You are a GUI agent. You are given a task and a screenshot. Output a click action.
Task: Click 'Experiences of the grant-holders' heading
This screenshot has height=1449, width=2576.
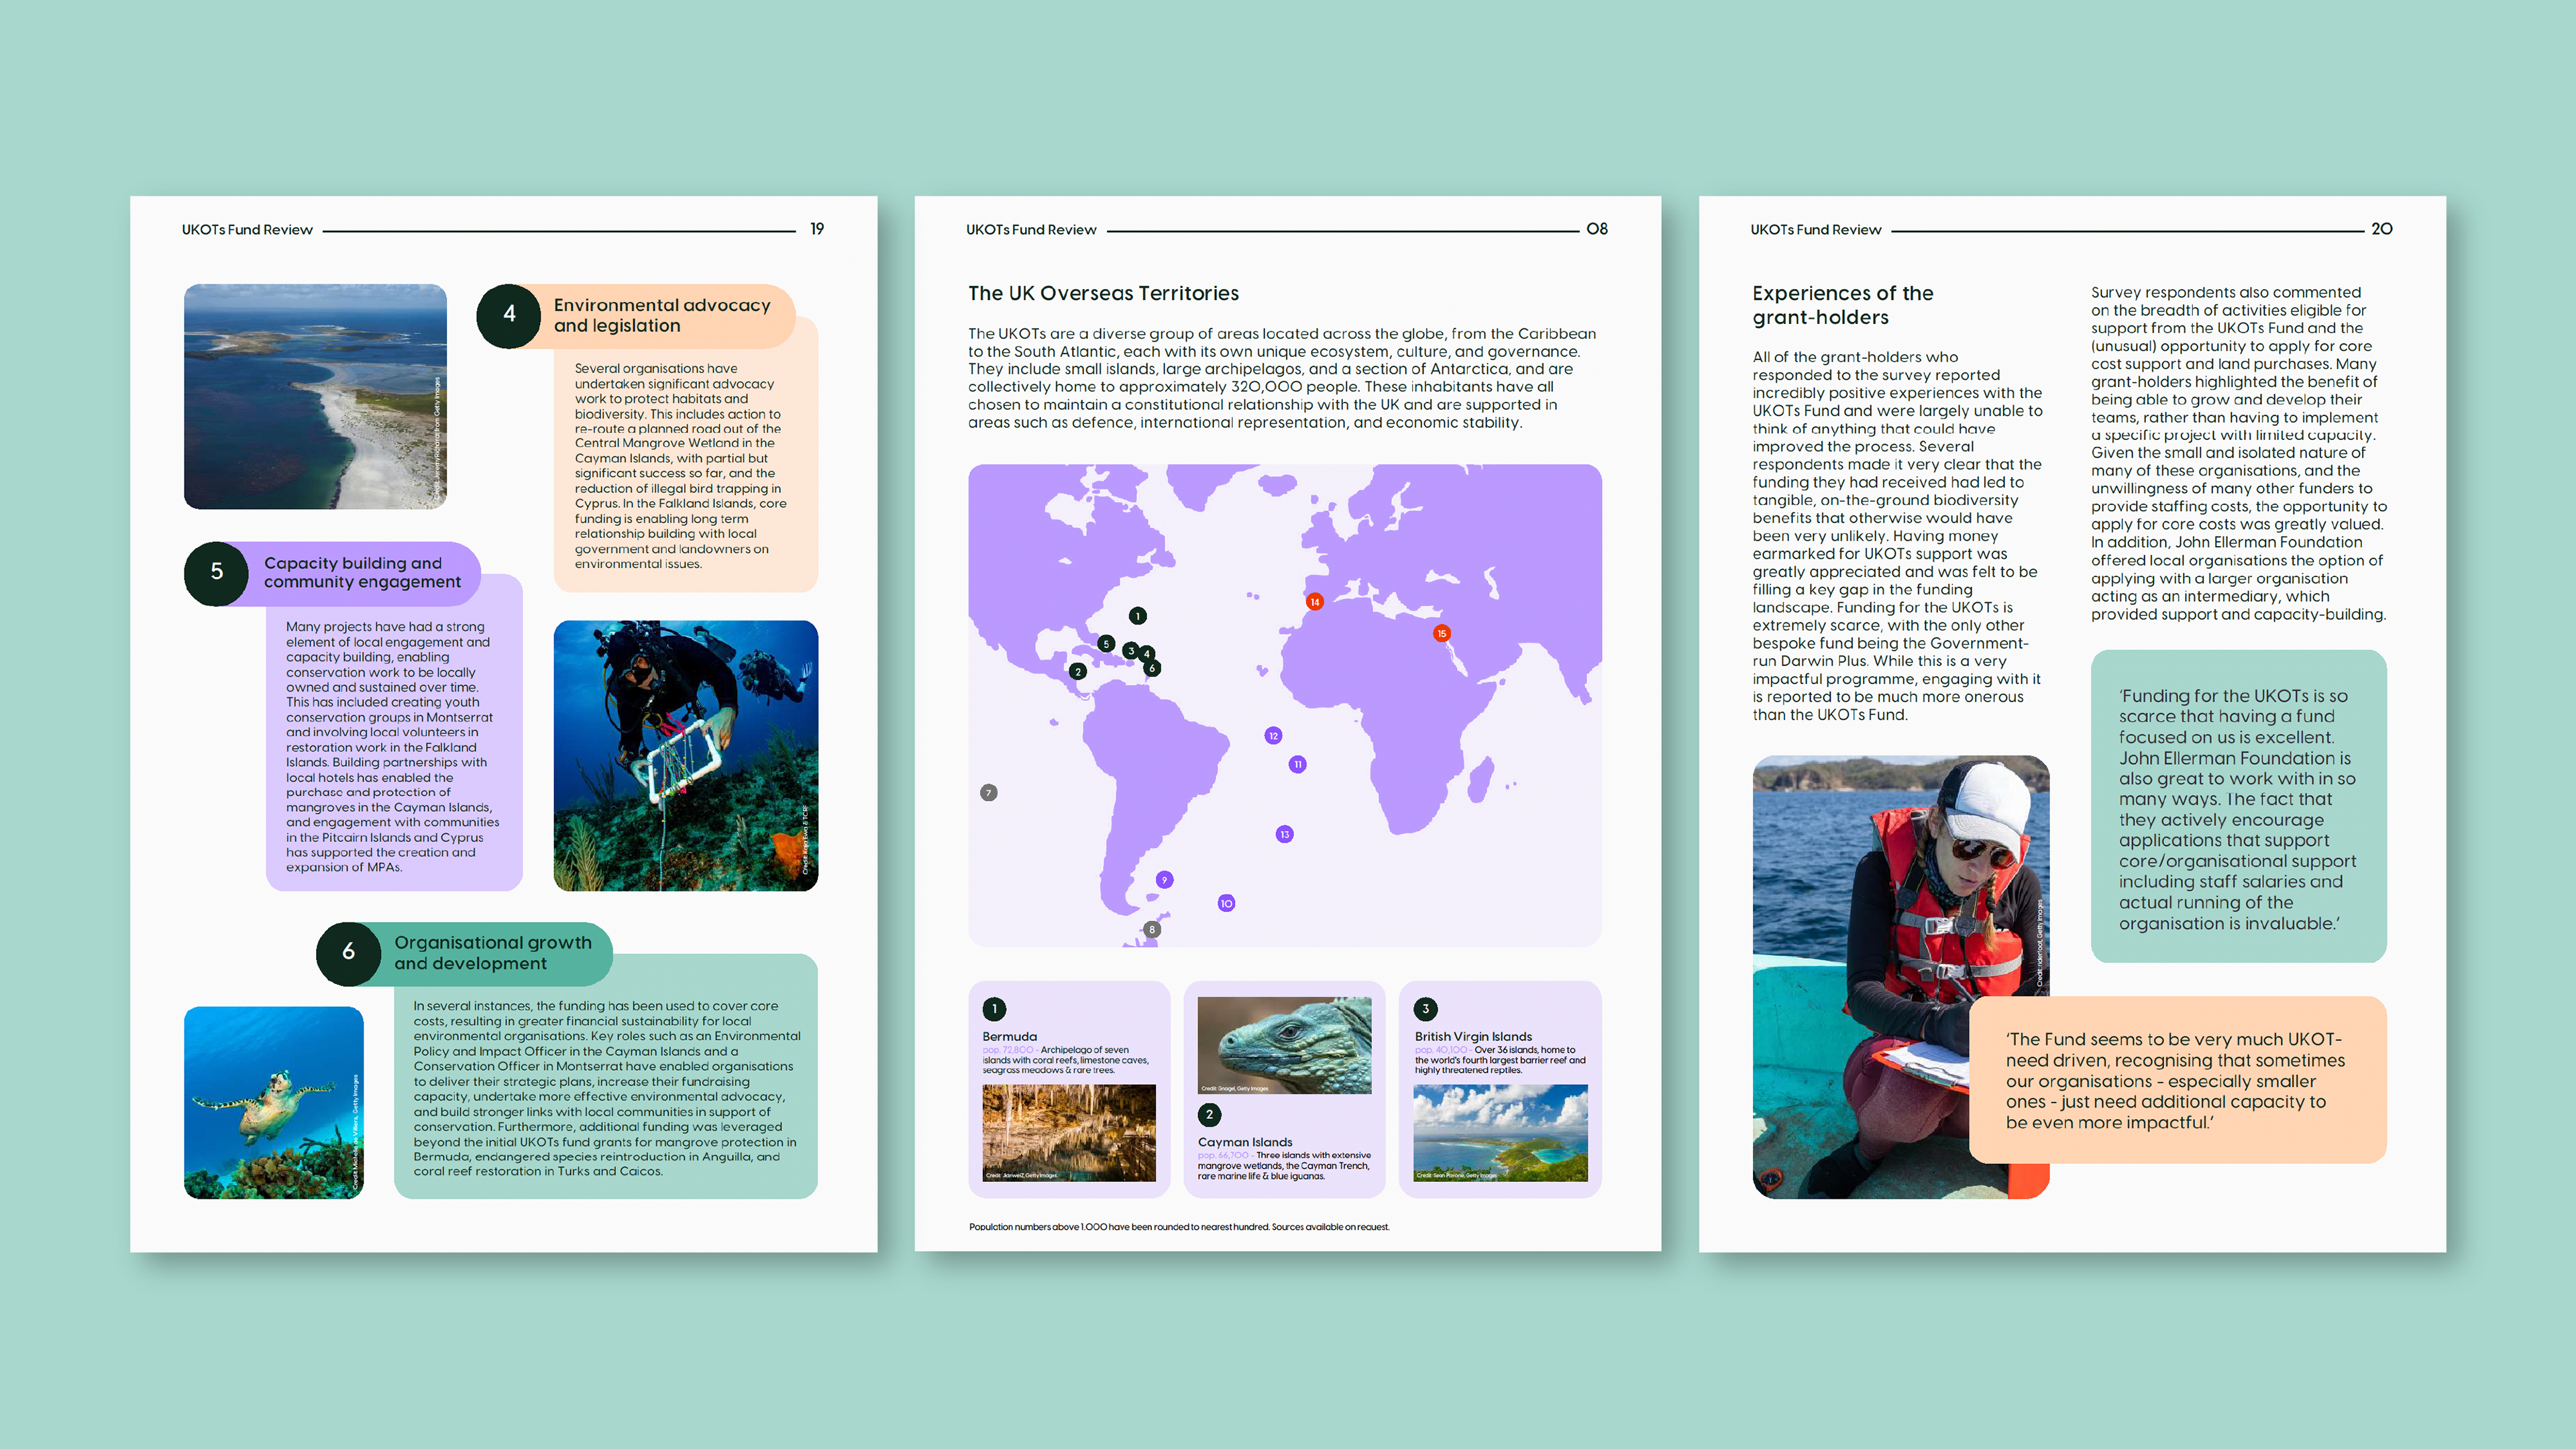point(1842,305)
